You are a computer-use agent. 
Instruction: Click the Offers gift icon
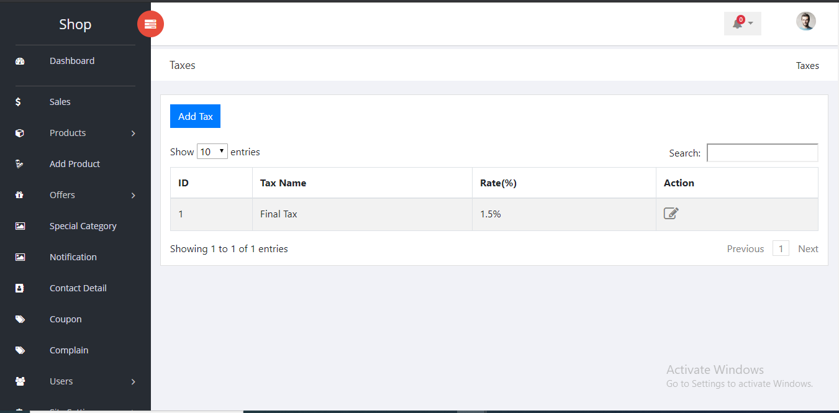[19, 195]
